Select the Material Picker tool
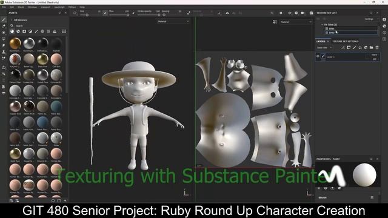Viewport: 388px width, 218px height. point(4,58)
